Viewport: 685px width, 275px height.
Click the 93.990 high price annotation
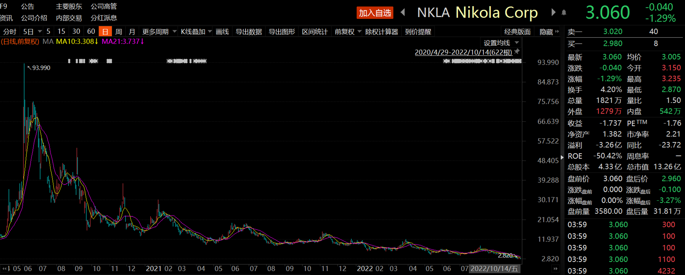click(x=41, y=68)
